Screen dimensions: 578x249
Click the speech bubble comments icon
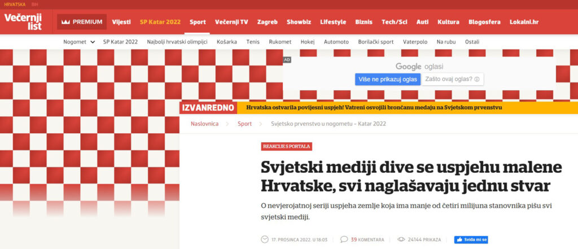click(344, 239)
